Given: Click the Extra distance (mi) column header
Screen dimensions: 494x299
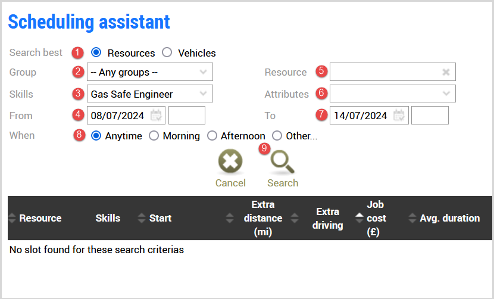Looking at the screenshot, I should (262, 218).
